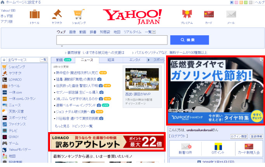Switch to the ニュース tab
The image size is (265, 167).
click(87, 60)
